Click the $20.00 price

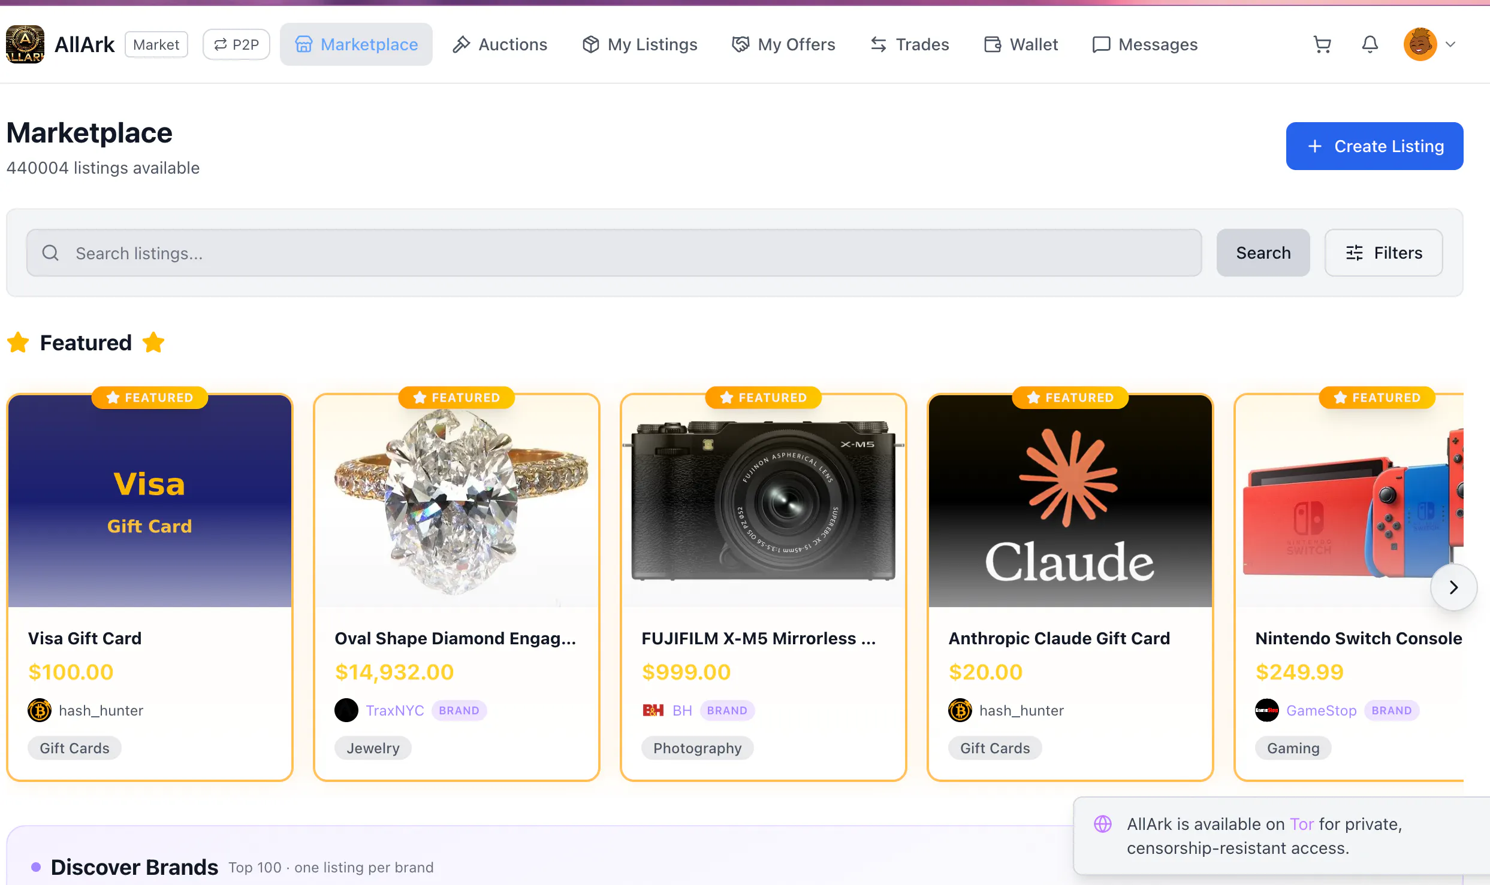(x=985, y=672)
